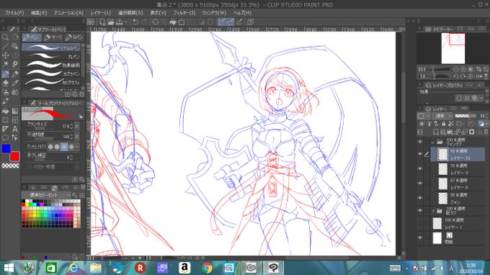Collapse the top layer folder arrow
This screenshot has width=490, height=275.
433,143
